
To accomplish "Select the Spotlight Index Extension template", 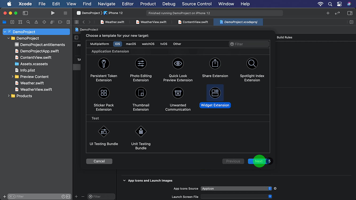I will 252,70.
